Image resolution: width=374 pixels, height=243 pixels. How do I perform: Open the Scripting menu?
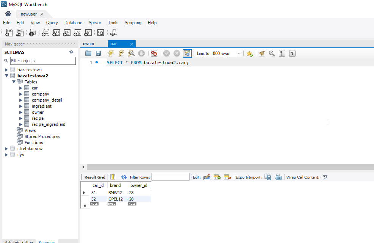[133, 23]
